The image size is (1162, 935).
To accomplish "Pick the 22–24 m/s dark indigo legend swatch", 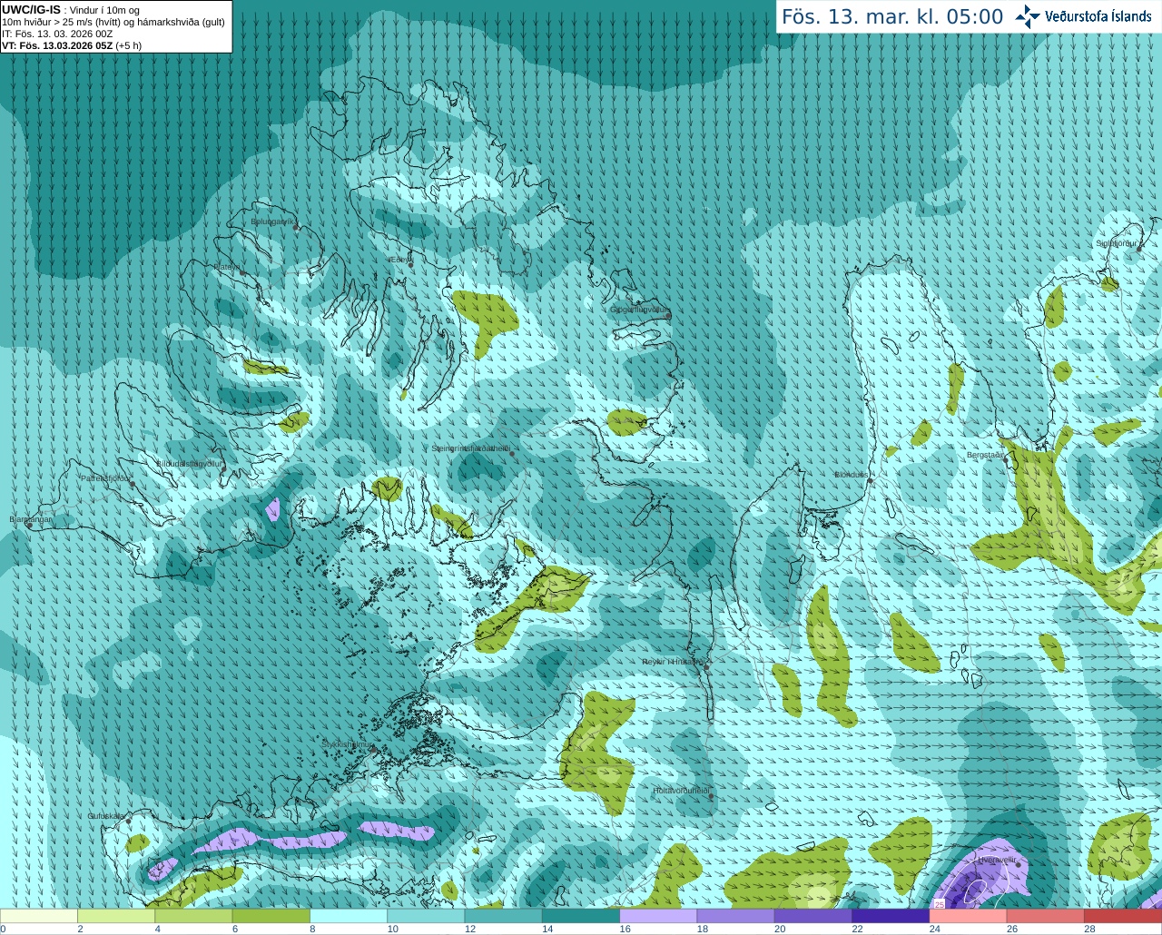I will (x=891, y=915).
